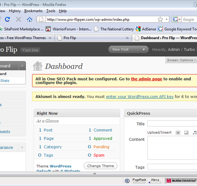The image size is (197, 186).
Task: Click the Google search box
Action: click(x=189, y=19)
